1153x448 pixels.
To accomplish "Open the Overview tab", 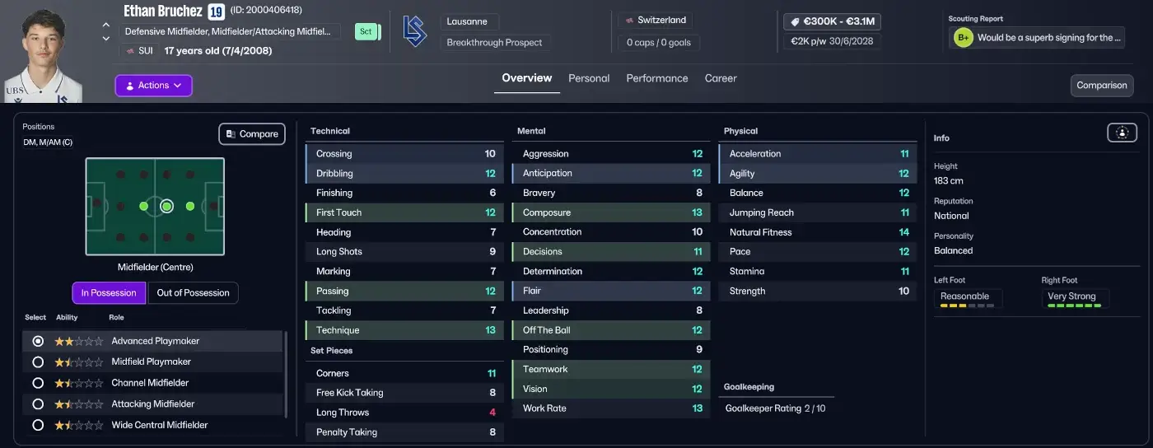I will point(527,78).
